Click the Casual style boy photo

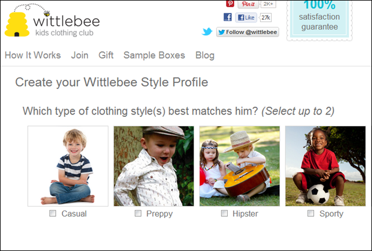click(68, 166)
